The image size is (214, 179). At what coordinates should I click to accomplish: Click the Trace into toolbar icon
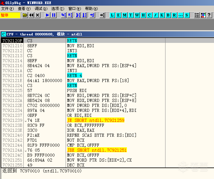click(78, 15)
